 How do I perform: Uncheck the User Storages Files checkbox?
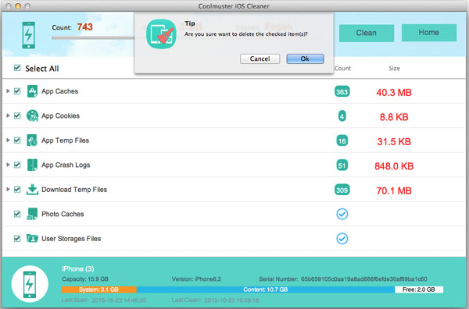pyautogui.click(x=17, y=239)
